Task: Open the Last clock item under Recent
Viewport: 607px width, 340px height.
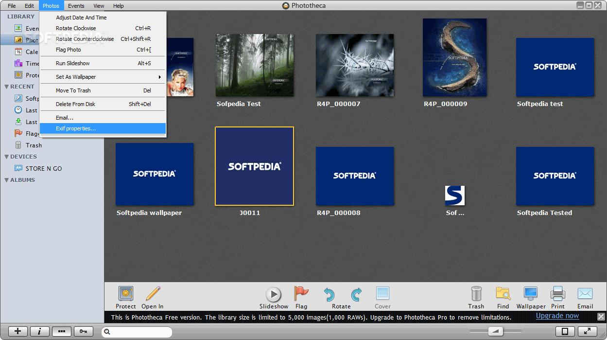Action: [26, 110]
